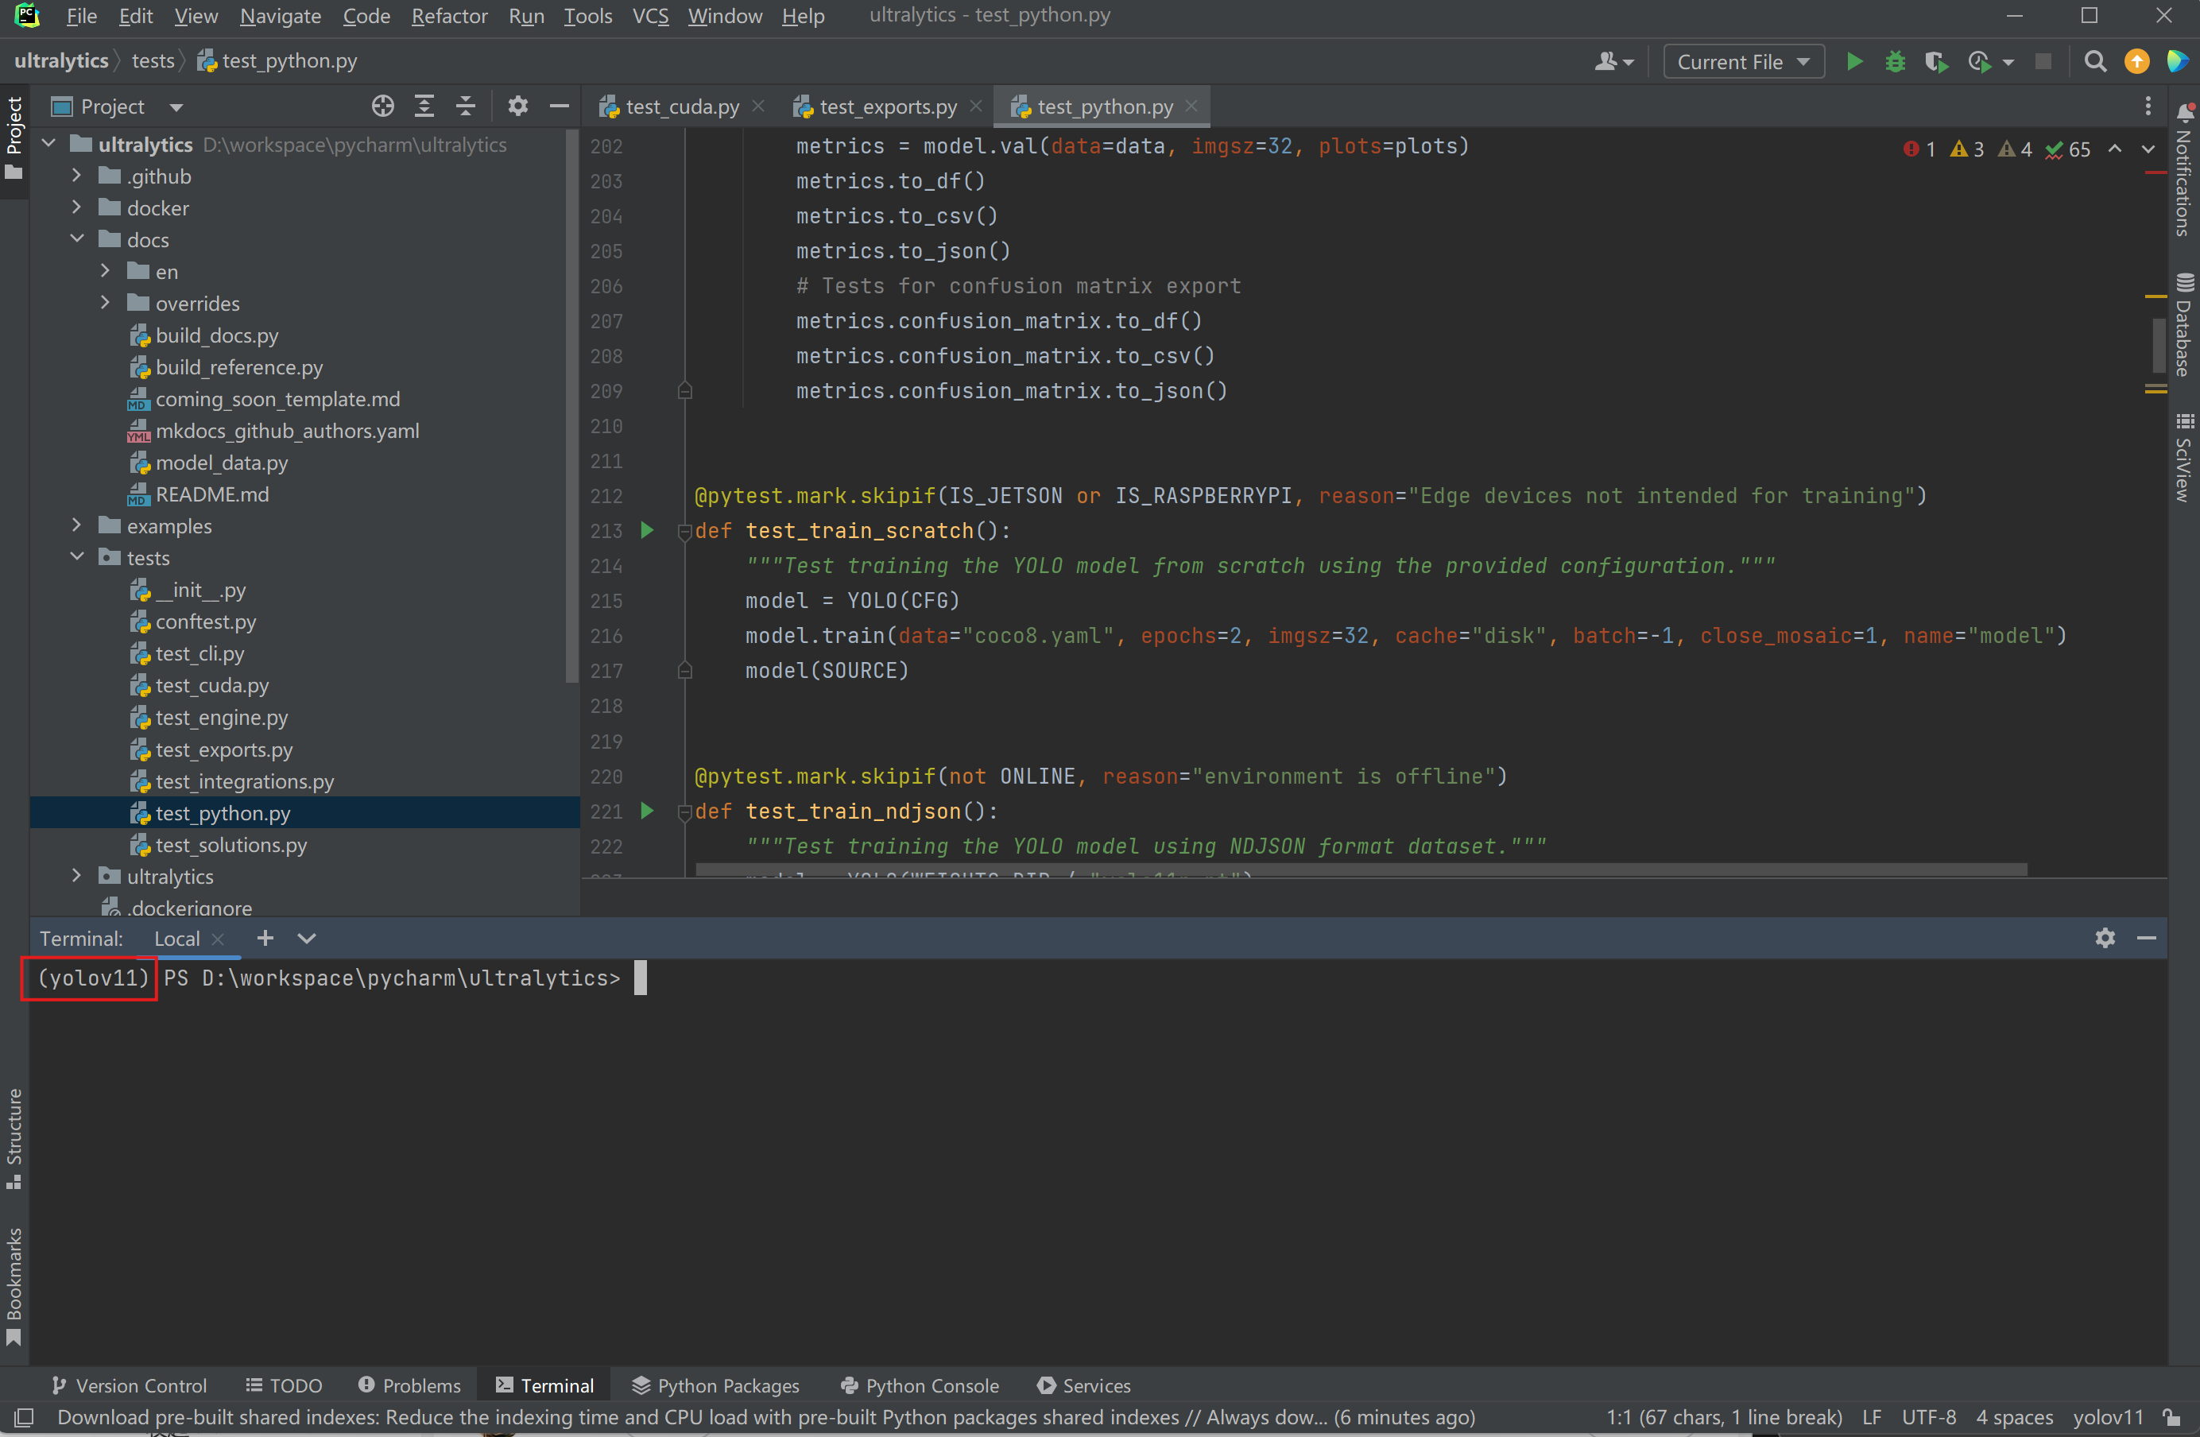Toggle code folding on the def test_train_ndjson line
This screenshot has width=2200, height=1437.
point(685,812)
